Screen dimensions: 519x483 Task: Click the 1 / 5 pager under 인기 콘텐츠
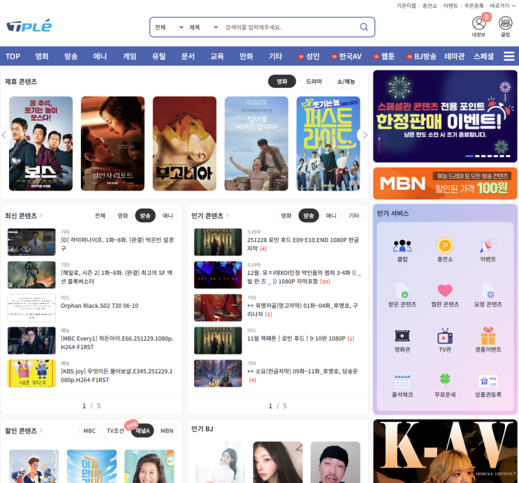coord(277,406)
